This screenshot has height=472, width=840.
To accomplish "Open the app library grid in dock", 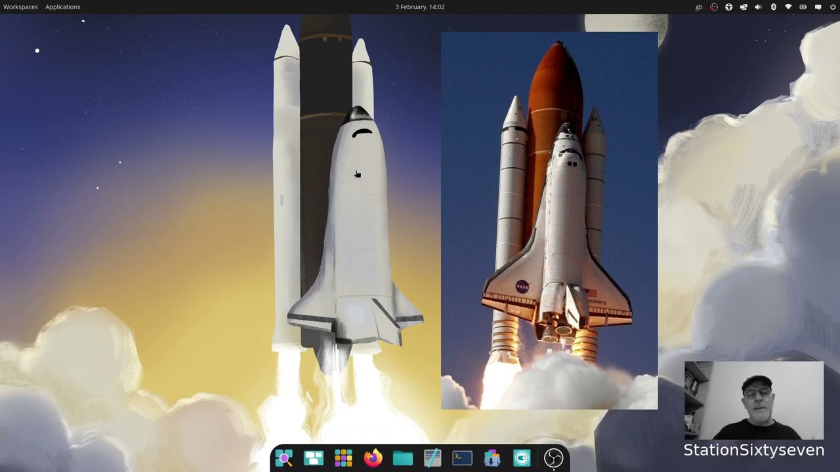I will tap(343, 458).
